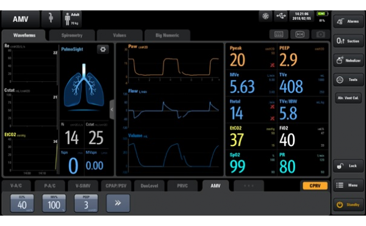Click the USB connection icon

tap(281, 16)
